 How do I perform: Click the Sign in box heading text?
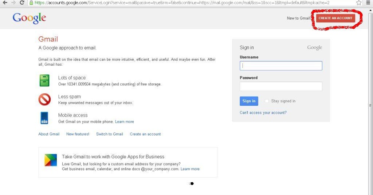(x=247, y=48)
